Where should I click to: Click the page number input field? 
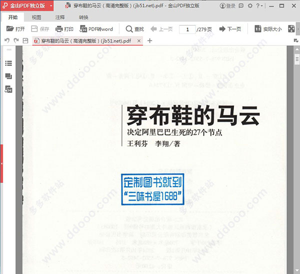click(x=187, y=29)
